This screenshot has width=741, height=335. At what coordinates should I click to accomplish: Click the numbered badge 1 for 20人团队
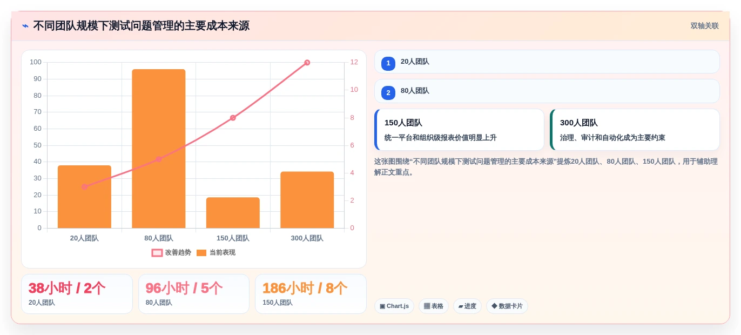coord(388,64)
